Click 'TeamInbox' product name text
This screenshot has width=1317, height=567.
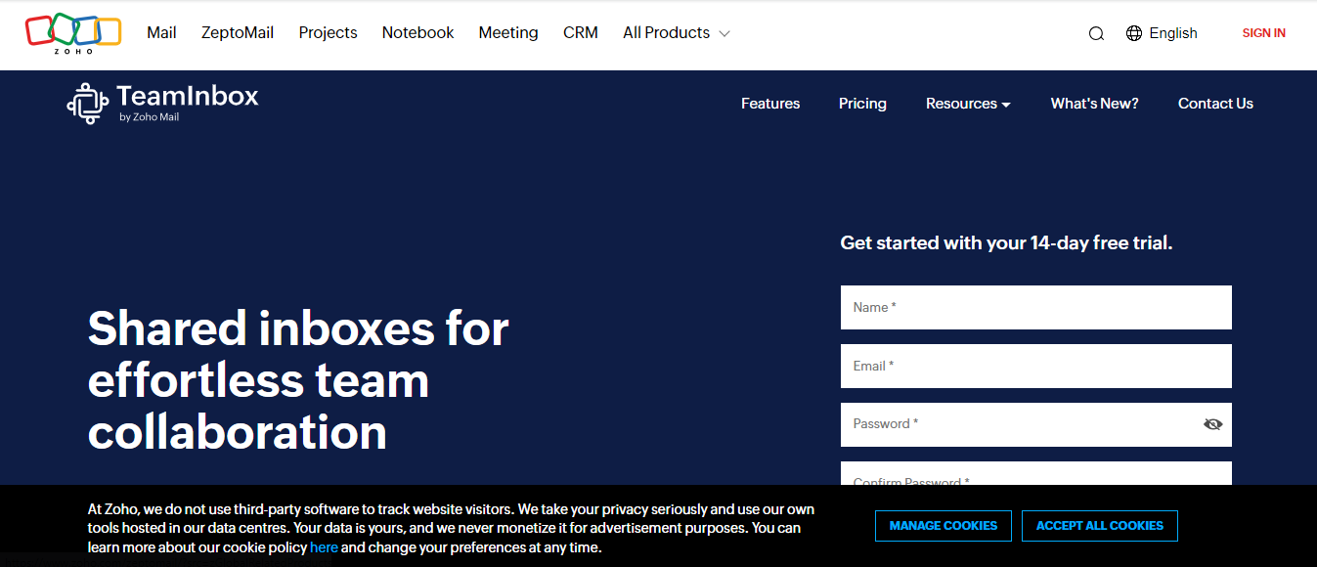point(188,96)
